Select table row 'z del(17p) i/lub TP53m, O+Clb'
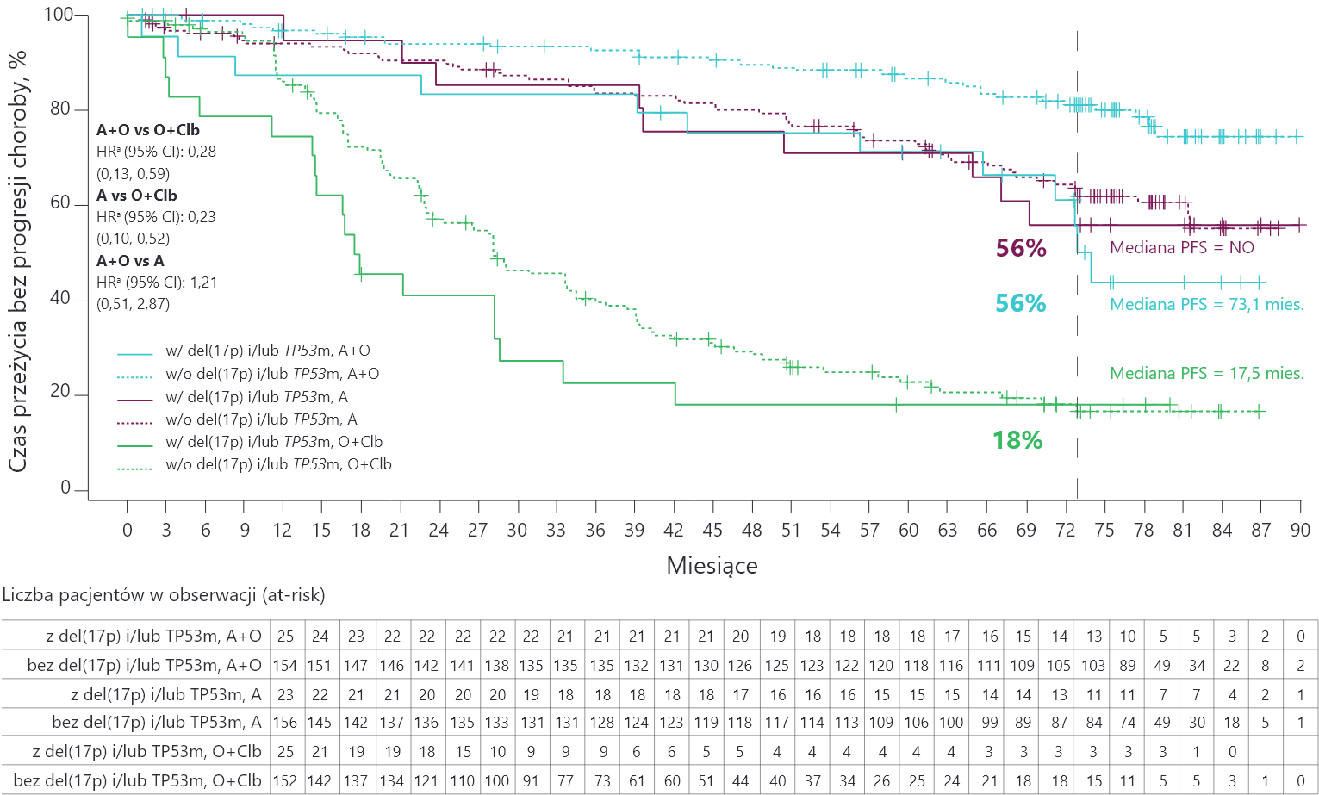 click(146, 752)
